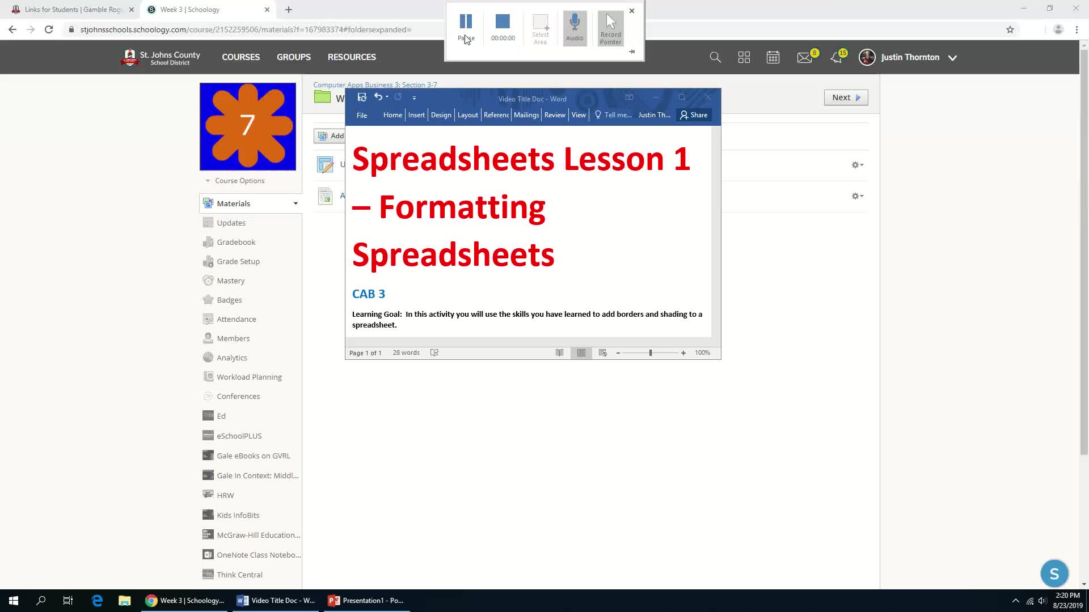This screenshot has width=1089, height=612.
Task: Click the Tell me search field
Action: [x=613, y=114]
